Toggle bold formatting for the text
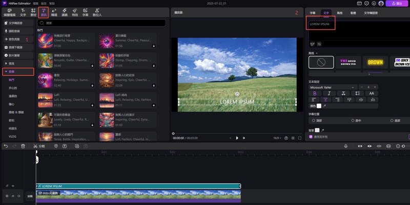 point(315,94)
